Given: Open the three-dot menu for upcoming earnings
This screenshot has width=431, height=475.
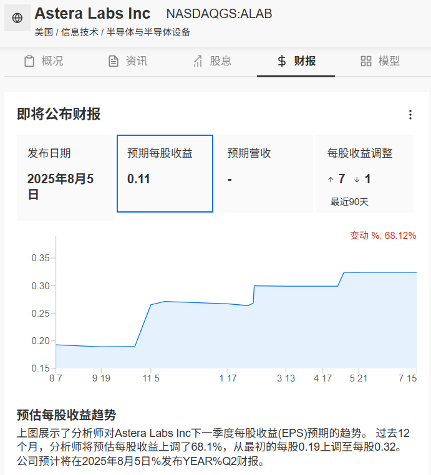Looking at the screenshot, I should pos(410,115).
